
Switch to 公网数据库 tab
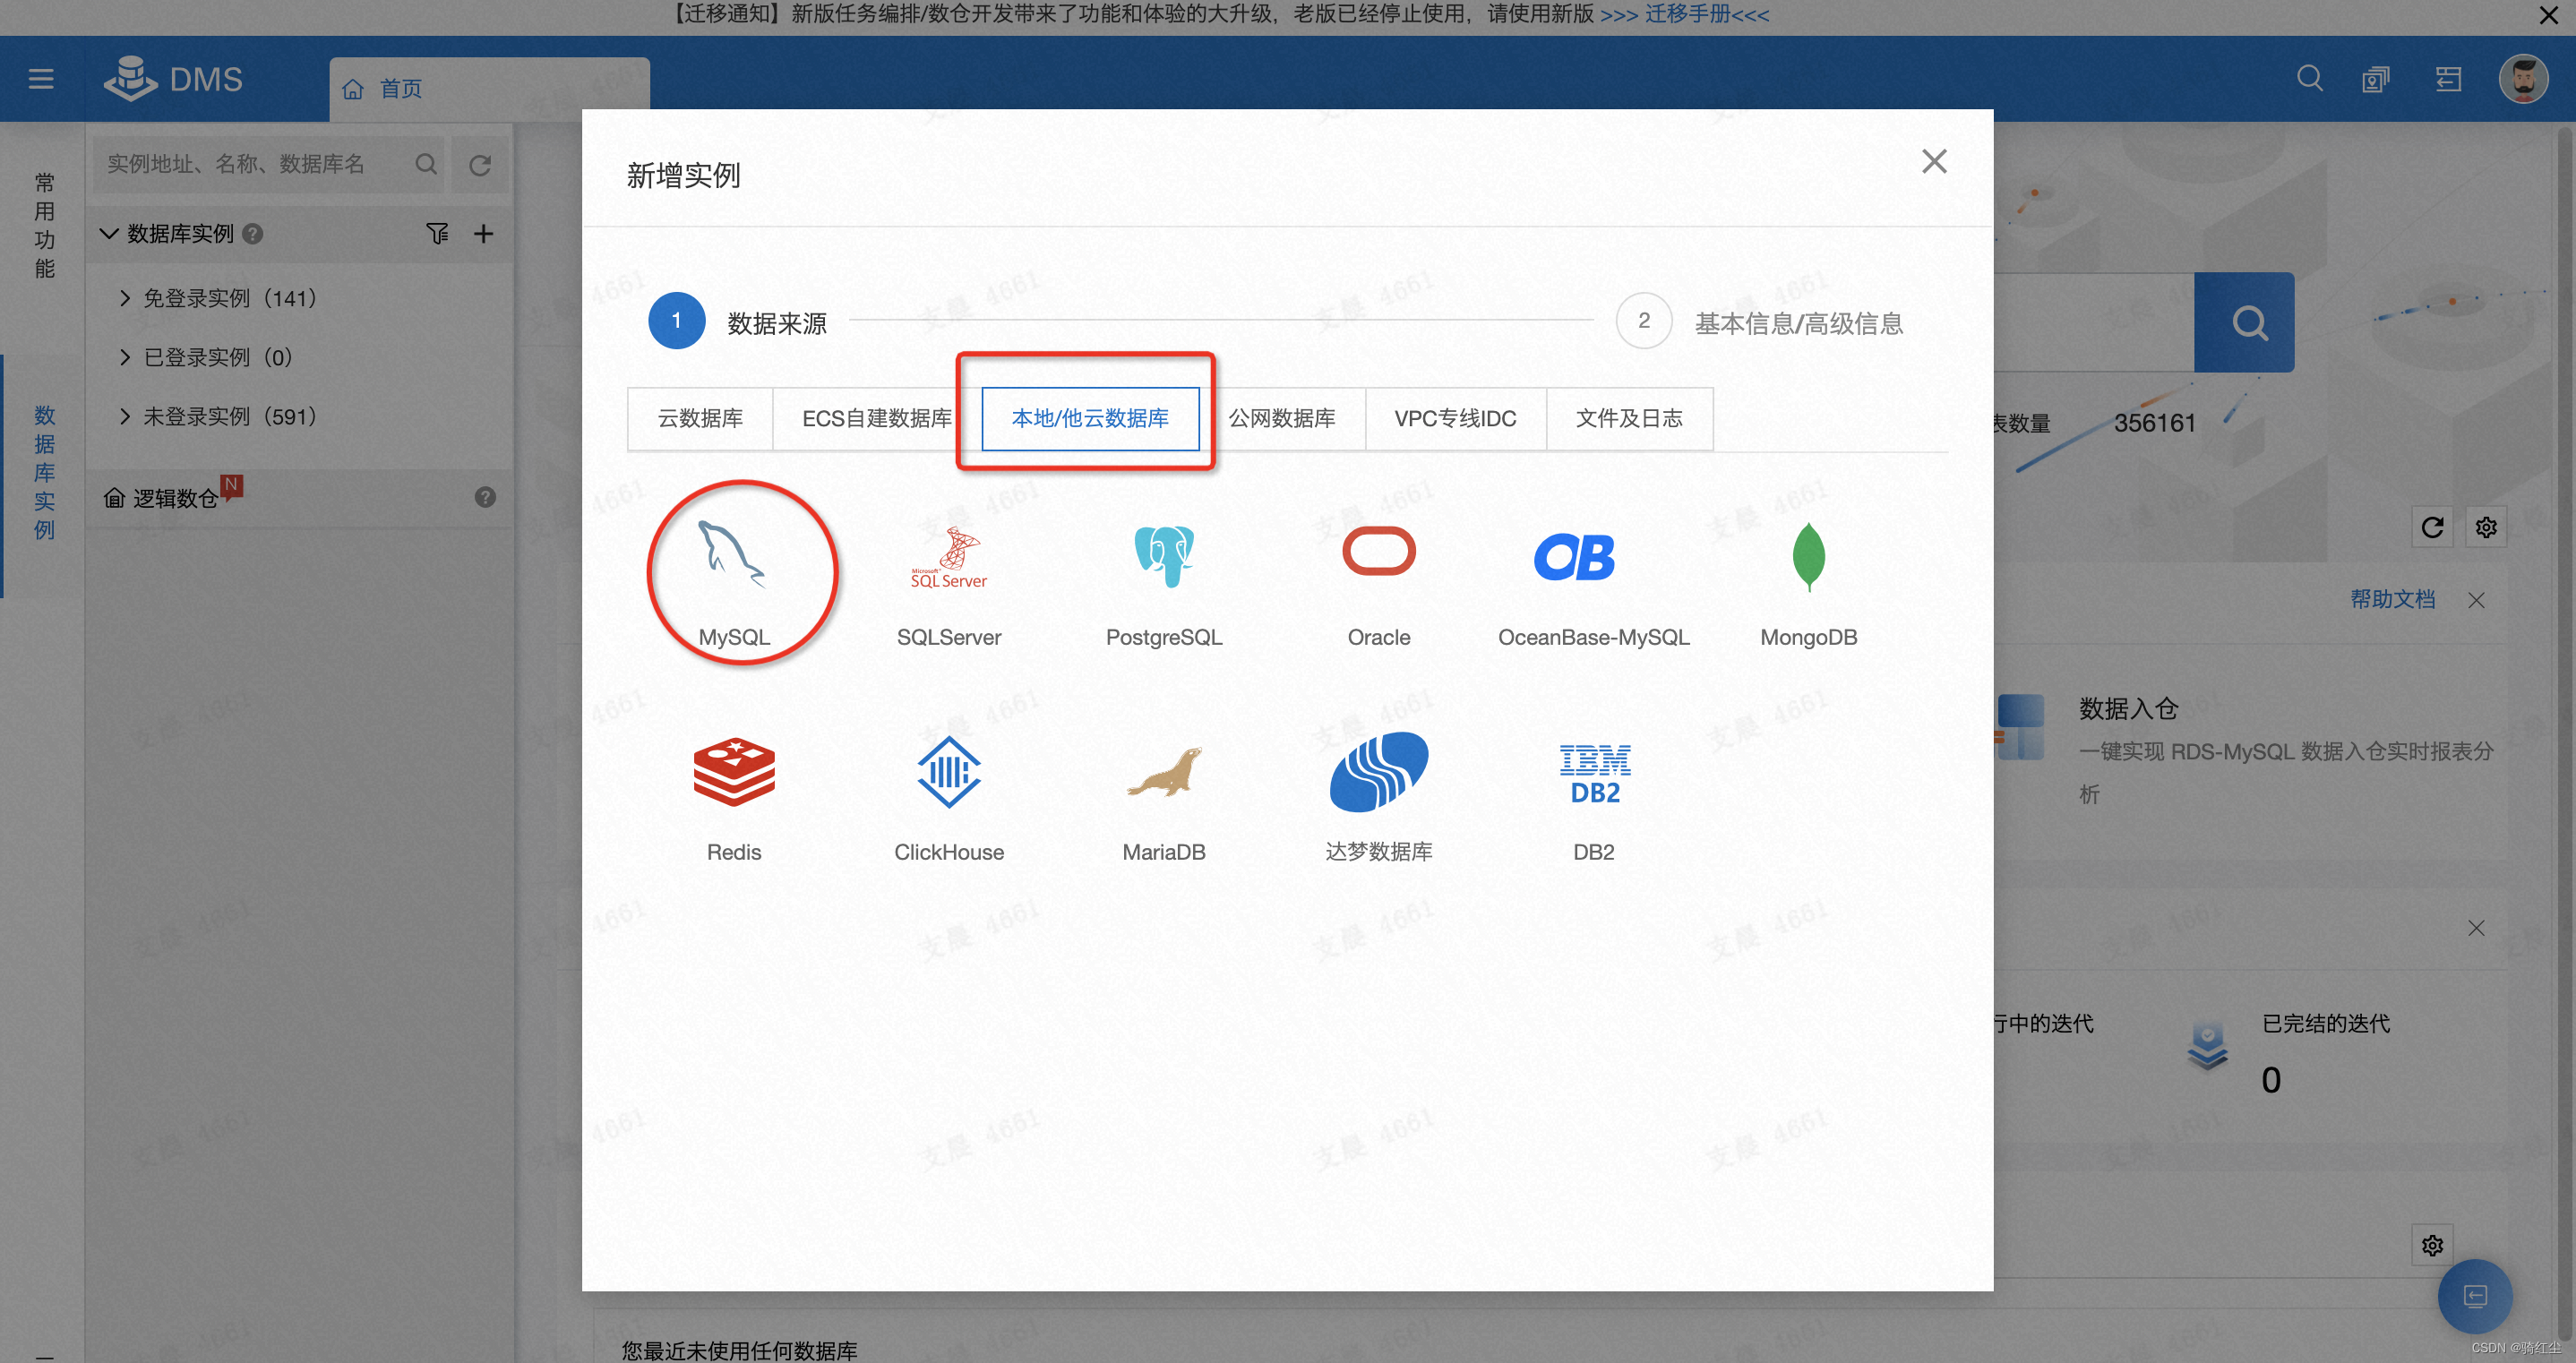(x=1282, y=418)
